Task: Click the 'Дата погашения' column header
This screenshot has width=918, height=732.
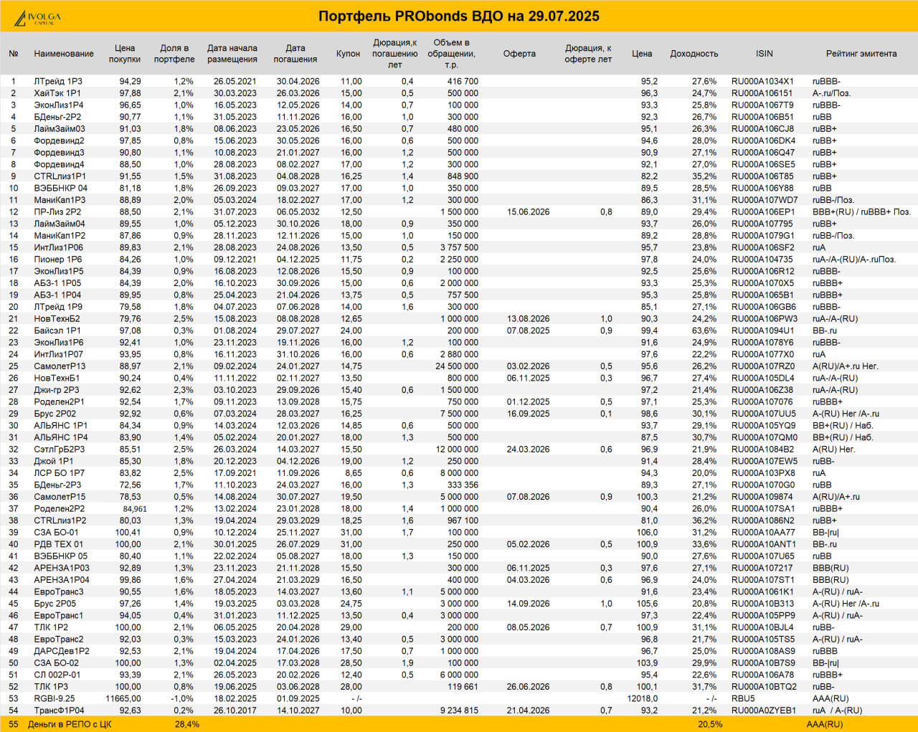Action: (x=295, y=54)
